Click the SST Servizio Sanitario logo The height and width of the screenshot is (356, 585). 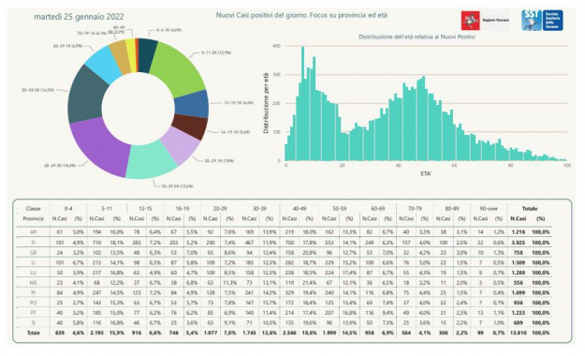[x=542, y=21]
